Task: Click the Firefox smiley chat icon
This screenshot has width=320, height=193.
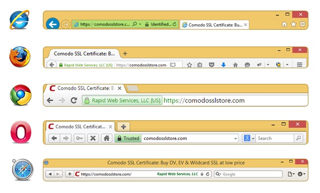Action: 247,65
